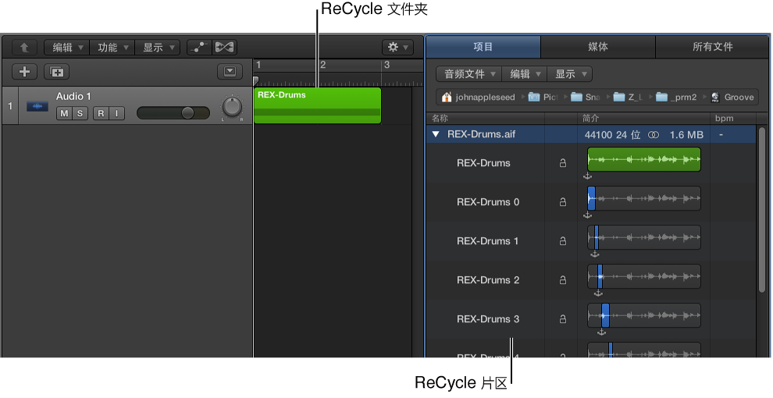Click the Audio 1 track waveform icon

pyautogui.click(x=37, y=106)
